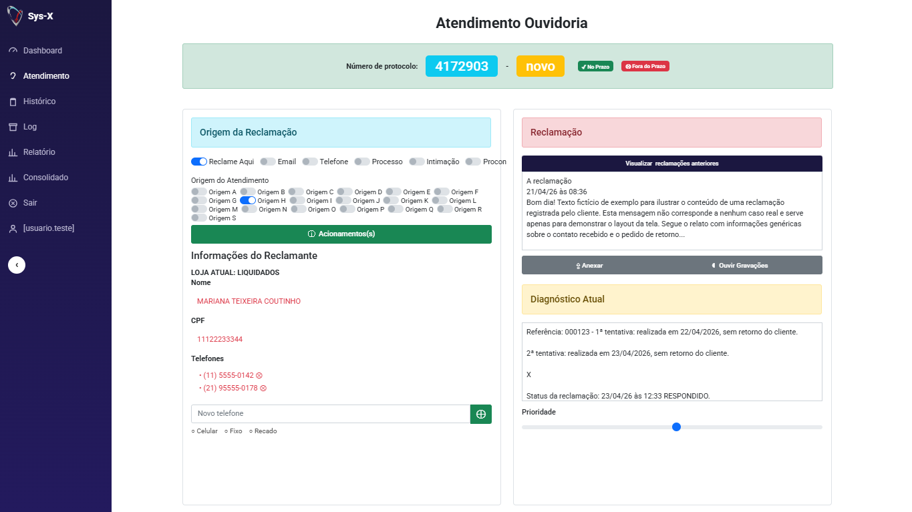Click the user profile icon beside usuario.teste
This screenshot has width=912, height=512.
point(13,228)
